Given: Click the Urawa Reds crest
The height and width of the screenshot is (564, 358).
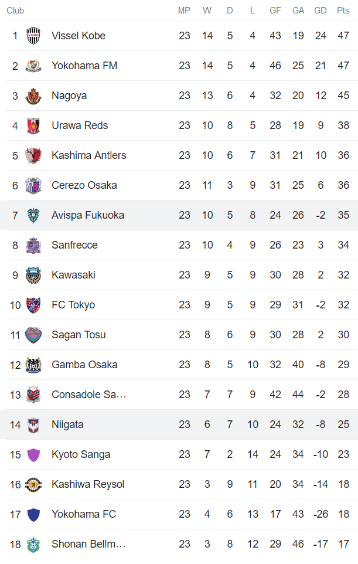Looking at the screenshot, I should pyautogui.click(x=33, y=125).
